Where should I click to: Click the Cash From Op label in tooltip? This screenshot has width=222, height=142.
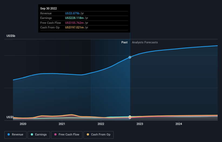click(50, 28)
